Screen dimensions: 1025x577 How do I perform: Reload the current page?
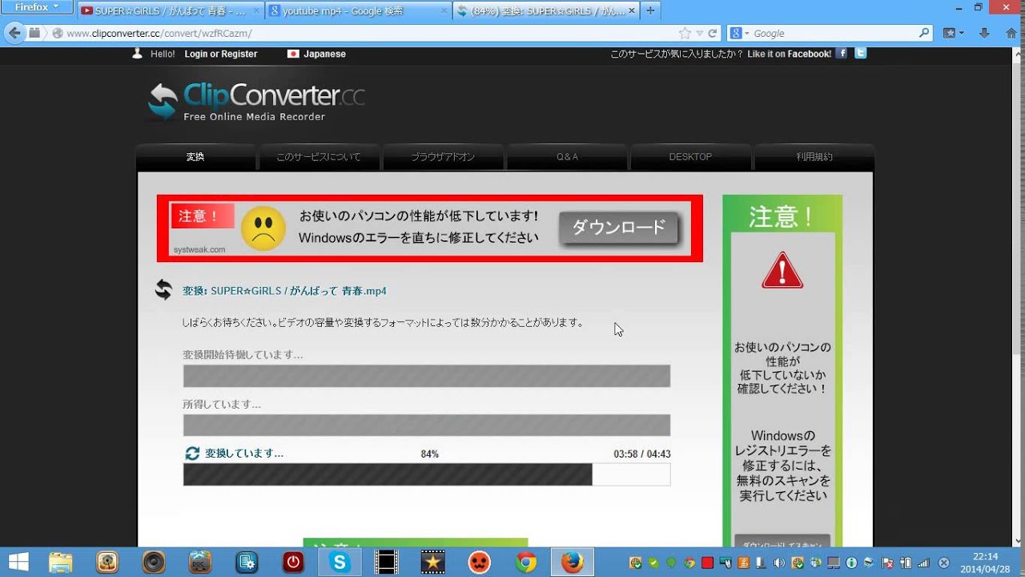click(x=712, y=34)
